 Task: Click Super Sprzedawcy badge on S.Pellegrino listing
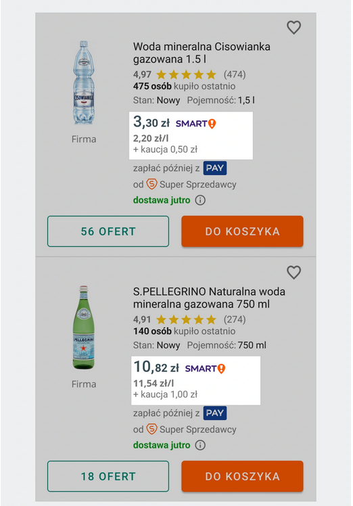(x=191, y=429)
